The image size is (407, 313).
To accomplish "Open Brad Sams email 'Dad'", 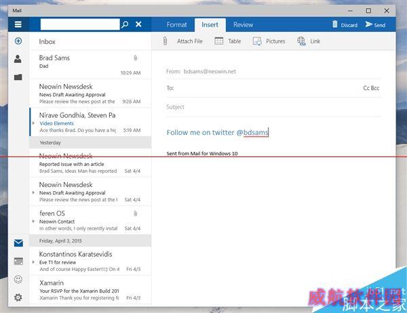I will [x=90, y=64].
